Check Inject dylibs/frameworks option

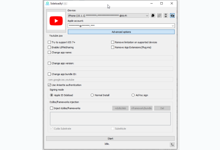tap(52, 108)
